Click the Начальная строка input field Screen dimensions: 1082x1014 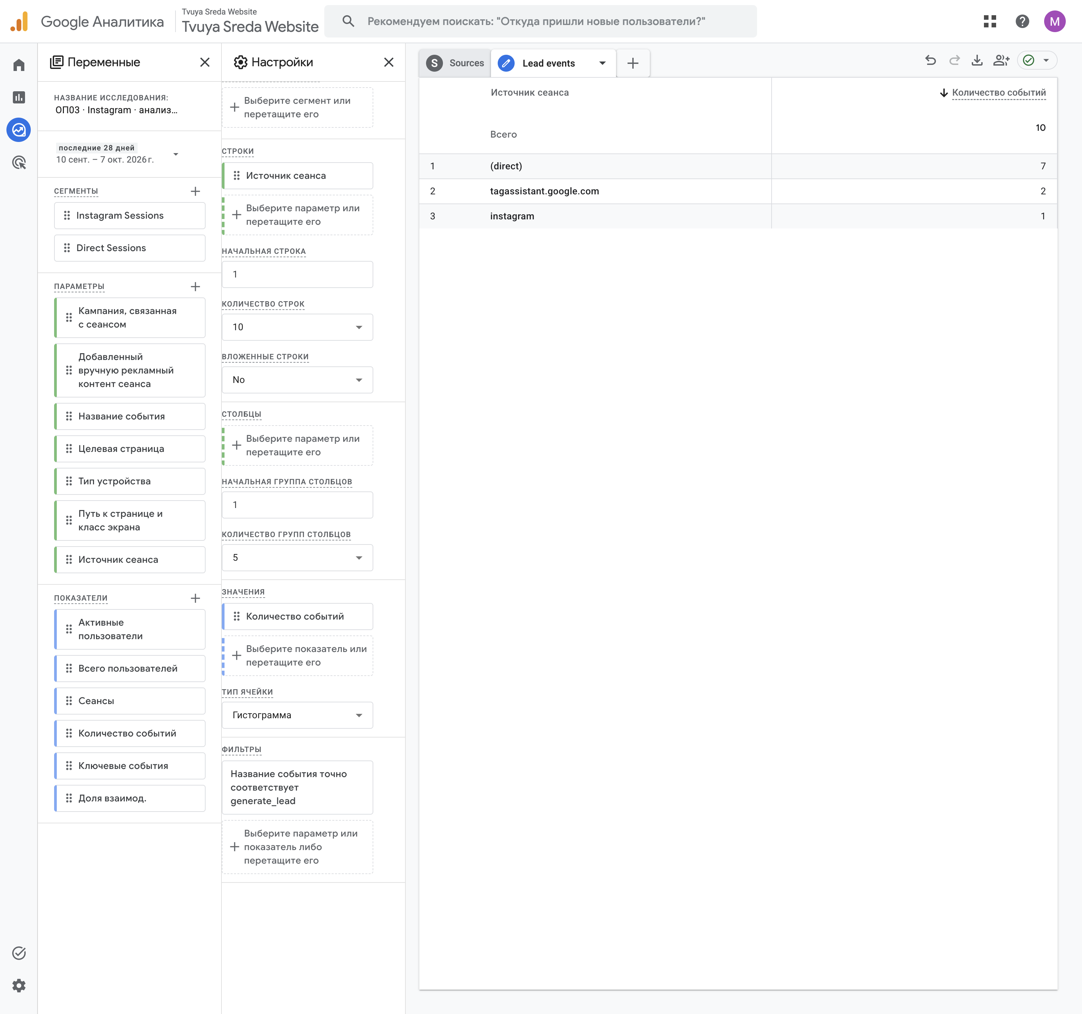coord(297,274)
